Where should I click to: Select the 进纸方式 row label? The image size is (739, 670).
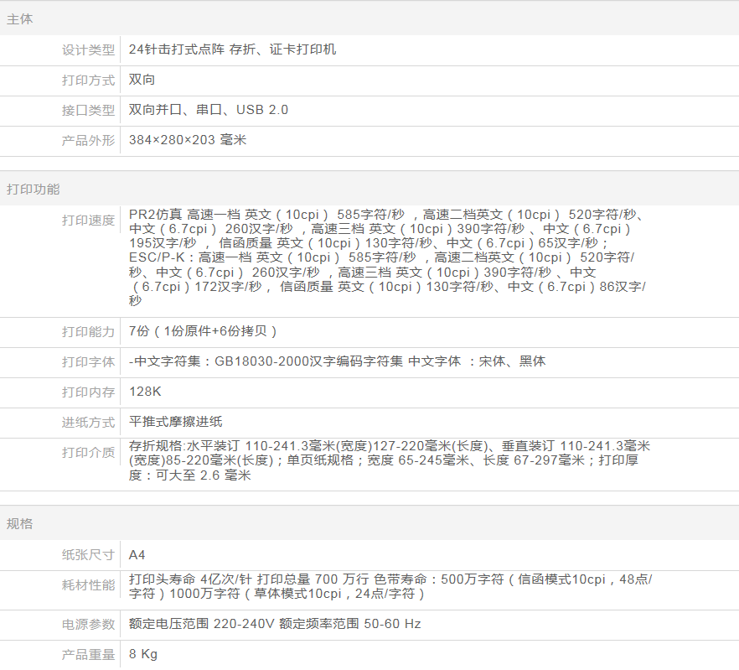coord(88,423)
